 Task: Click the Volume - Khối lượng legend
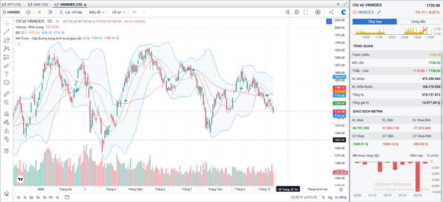click(30, 27)
